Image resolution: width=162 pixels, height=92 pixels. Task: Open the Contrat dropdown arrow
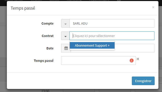[65, 36]
